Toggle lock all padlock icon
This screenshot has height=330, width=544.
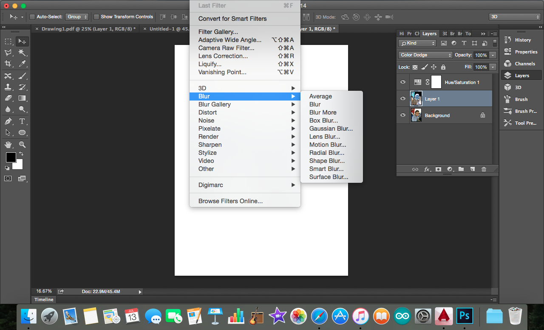pos(443,67)
